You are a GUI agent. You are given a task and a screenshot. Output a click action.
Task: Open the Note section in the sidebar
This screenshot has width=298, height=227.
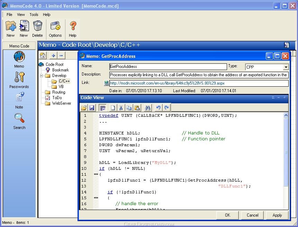click(x=19, y=101)
